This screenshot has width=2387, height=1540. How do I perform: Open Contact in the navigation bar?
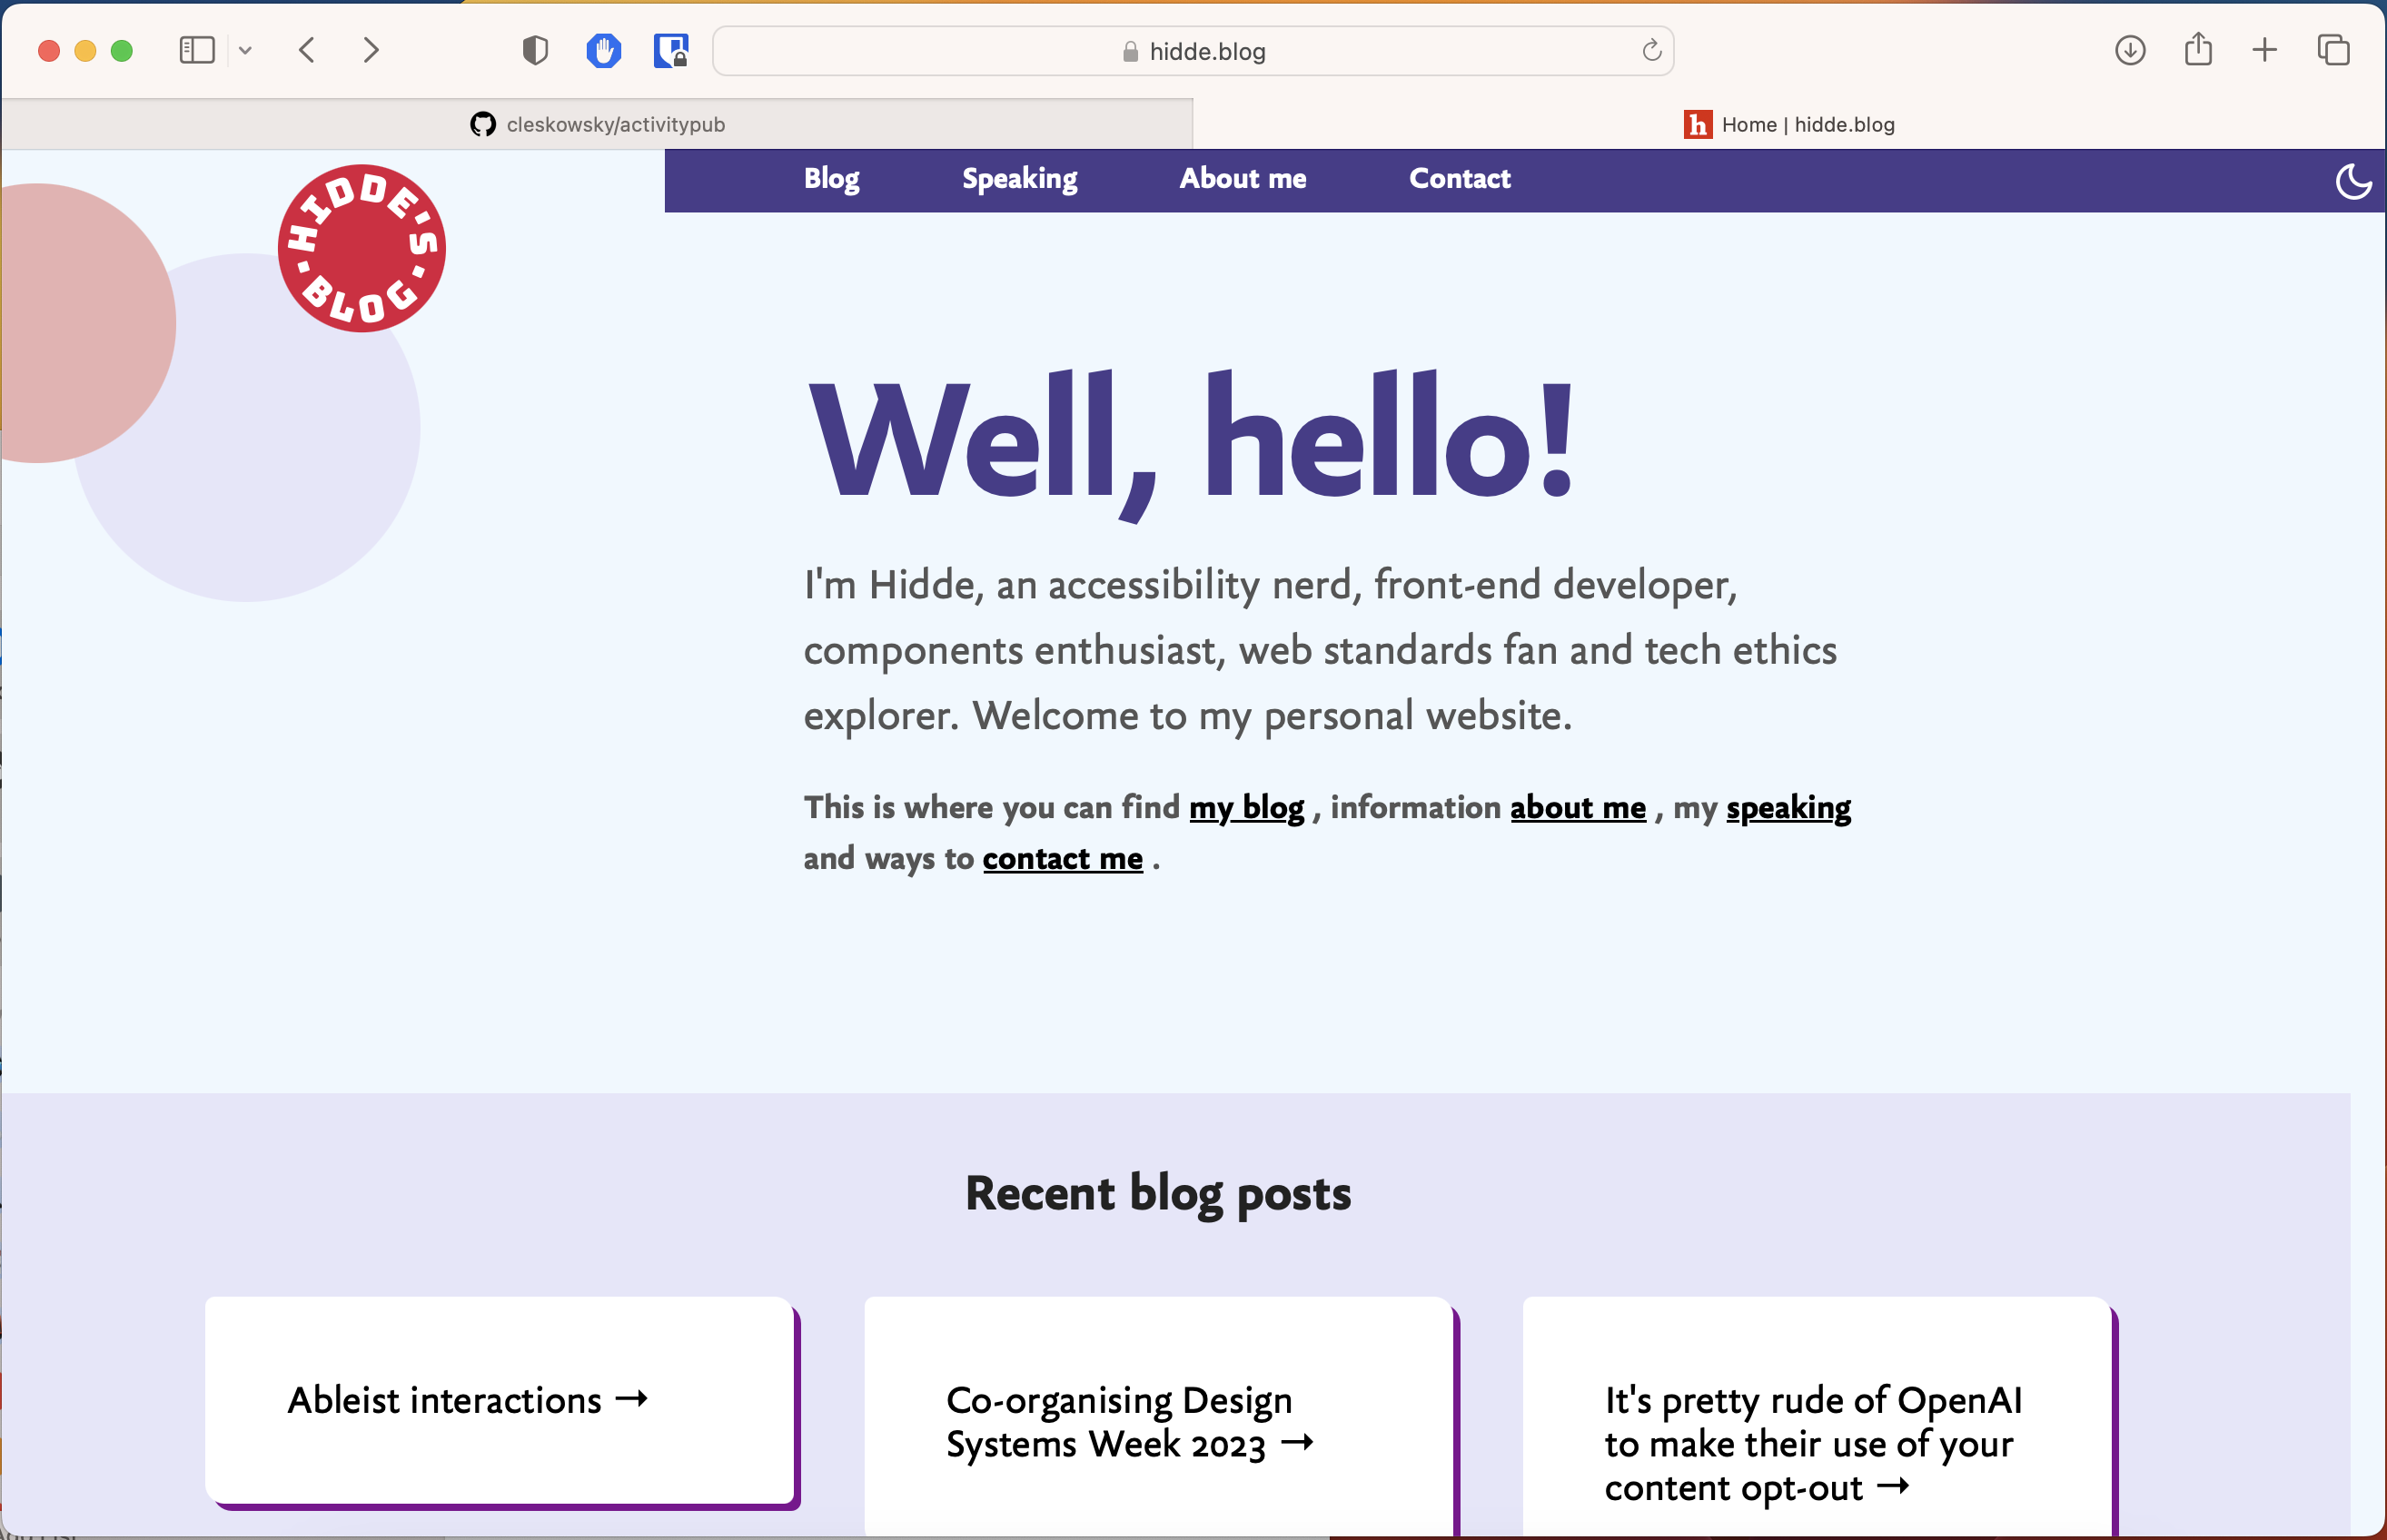[1460, 179]
